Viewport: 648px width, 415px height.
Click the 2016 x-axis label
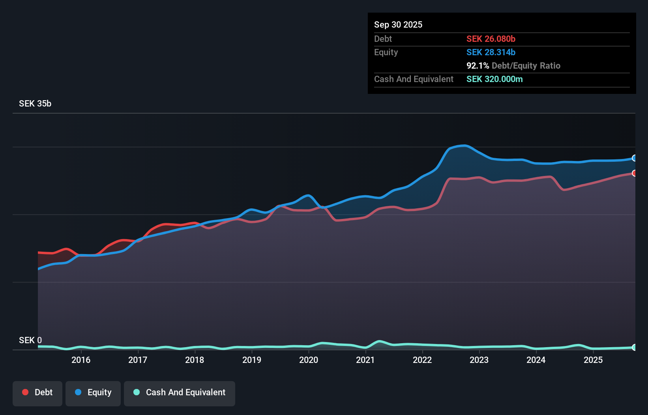(x=81, y=360)
